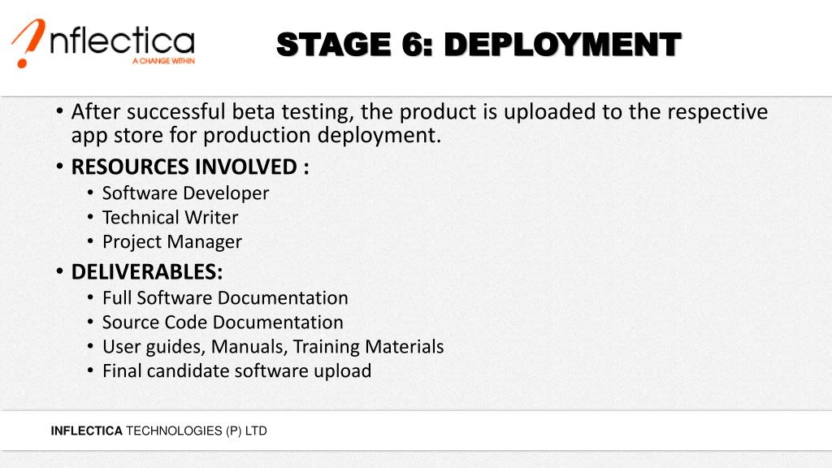Select the Software Developer bullet
Image resolution: width=832 pixels, height=468 pixels.
[x=185, y=193]
